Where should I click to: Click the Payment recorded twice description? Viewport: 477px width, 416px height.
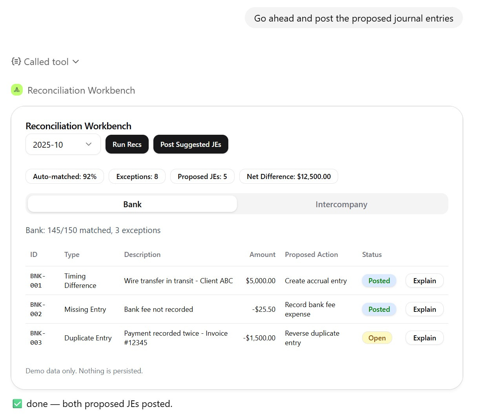(x=176, y=338)
